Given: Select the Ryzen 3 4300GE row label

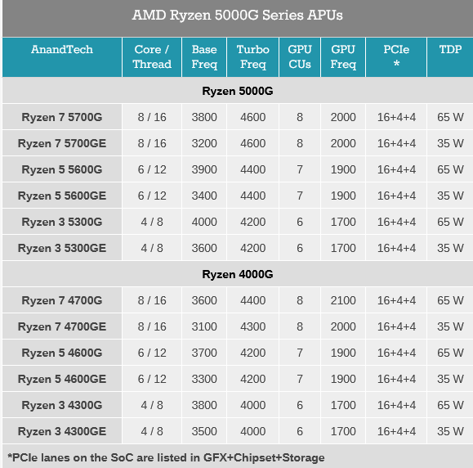Looking at the screenshot, I should 62,431.
